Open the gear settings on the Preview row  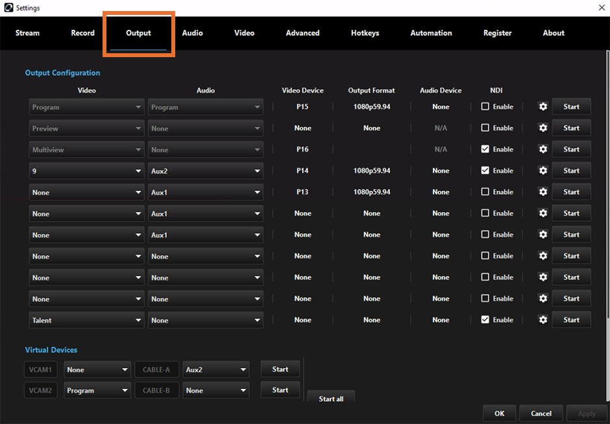[x=543, y=128]
